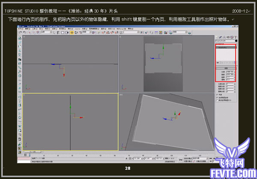Click top icon in left reactor toolbar
257x179 pixels.
(x=20, y=38)
